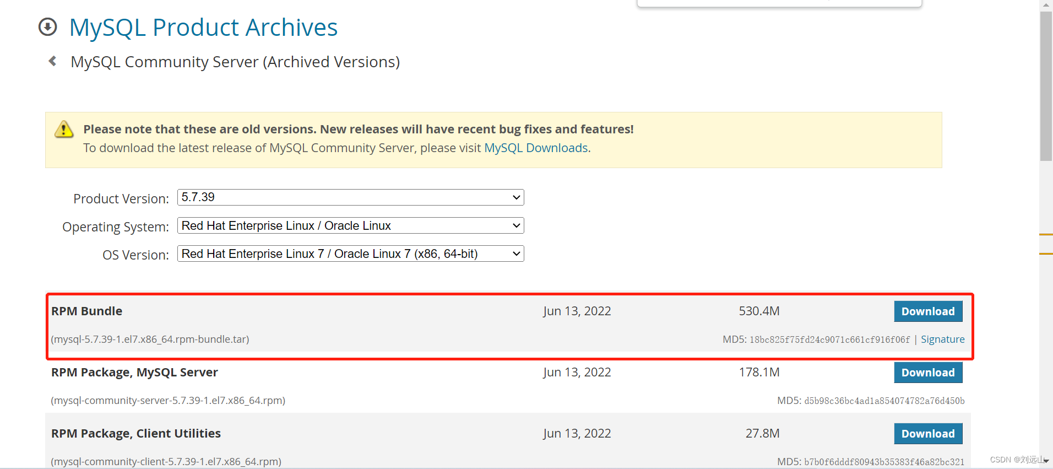1053x469 pixels.
Task: Click the 530.4M file size
Action: 759,311
